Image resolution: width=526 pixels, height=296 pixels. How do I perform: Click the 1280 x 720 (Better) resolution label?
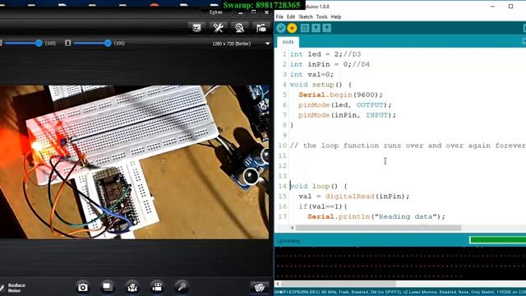pos(232,44)
